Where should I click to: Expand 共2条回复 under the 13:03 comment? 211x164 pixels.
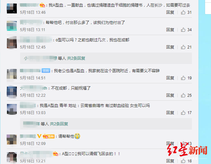(59, 124)
